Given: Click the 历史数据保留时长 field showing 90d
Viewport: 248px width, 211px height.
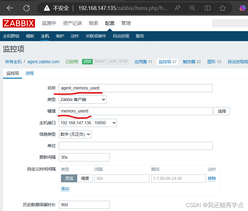Looking at the screenshot, I should tap(84, 205).
